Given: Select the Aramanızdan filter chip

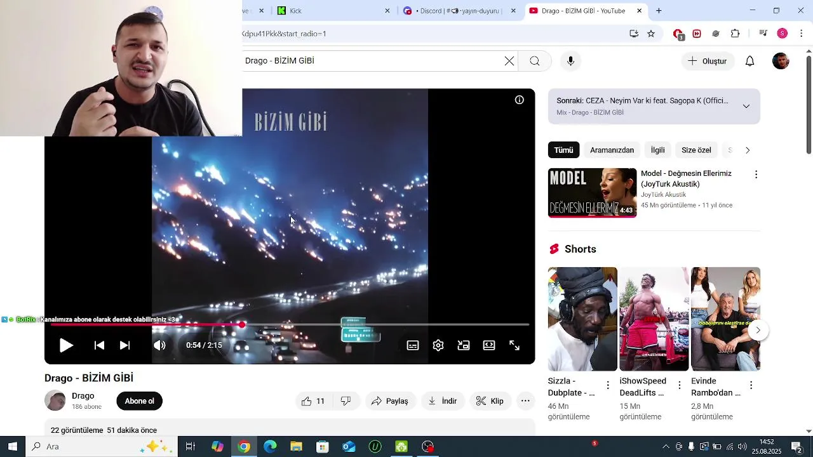Looking at the screenshot, I should pyautogui.click(x=612, y=150).
